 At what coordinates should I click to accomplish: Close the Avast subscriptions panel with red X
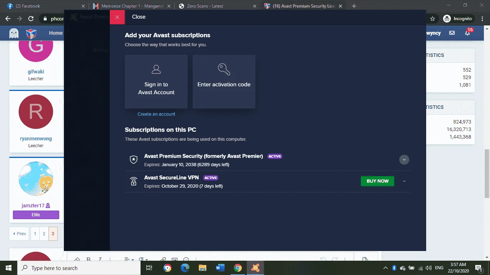(x=117, y=17)
